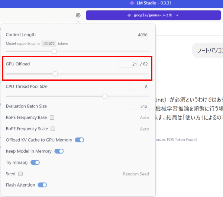Image resolution: width=223 pixels, height=197 pixels.
Task: Click the Context Length slider handle
Action: (x=54, y=51)
